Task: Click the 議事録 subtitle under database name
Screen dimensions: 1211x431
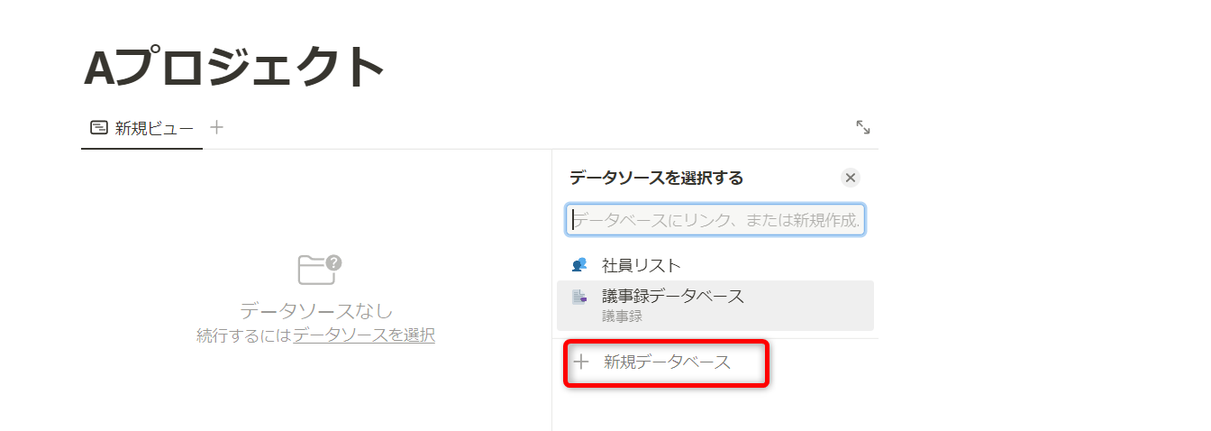Action: [x=622, y=316]
